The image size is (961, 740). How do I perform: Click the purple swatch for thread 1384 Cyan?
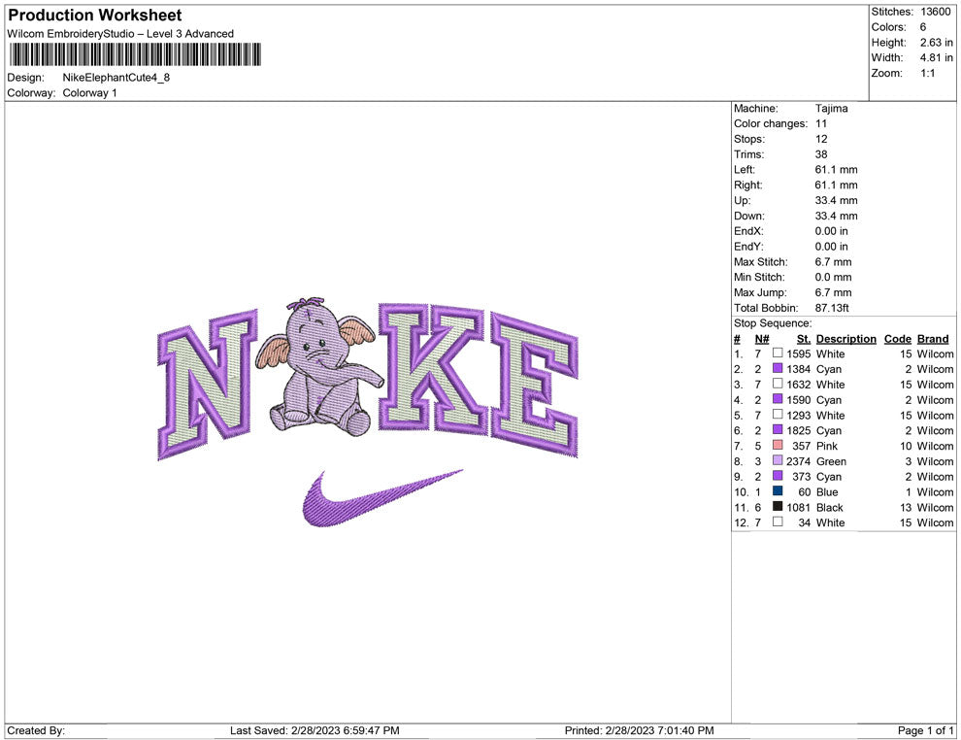click(778, 368)
